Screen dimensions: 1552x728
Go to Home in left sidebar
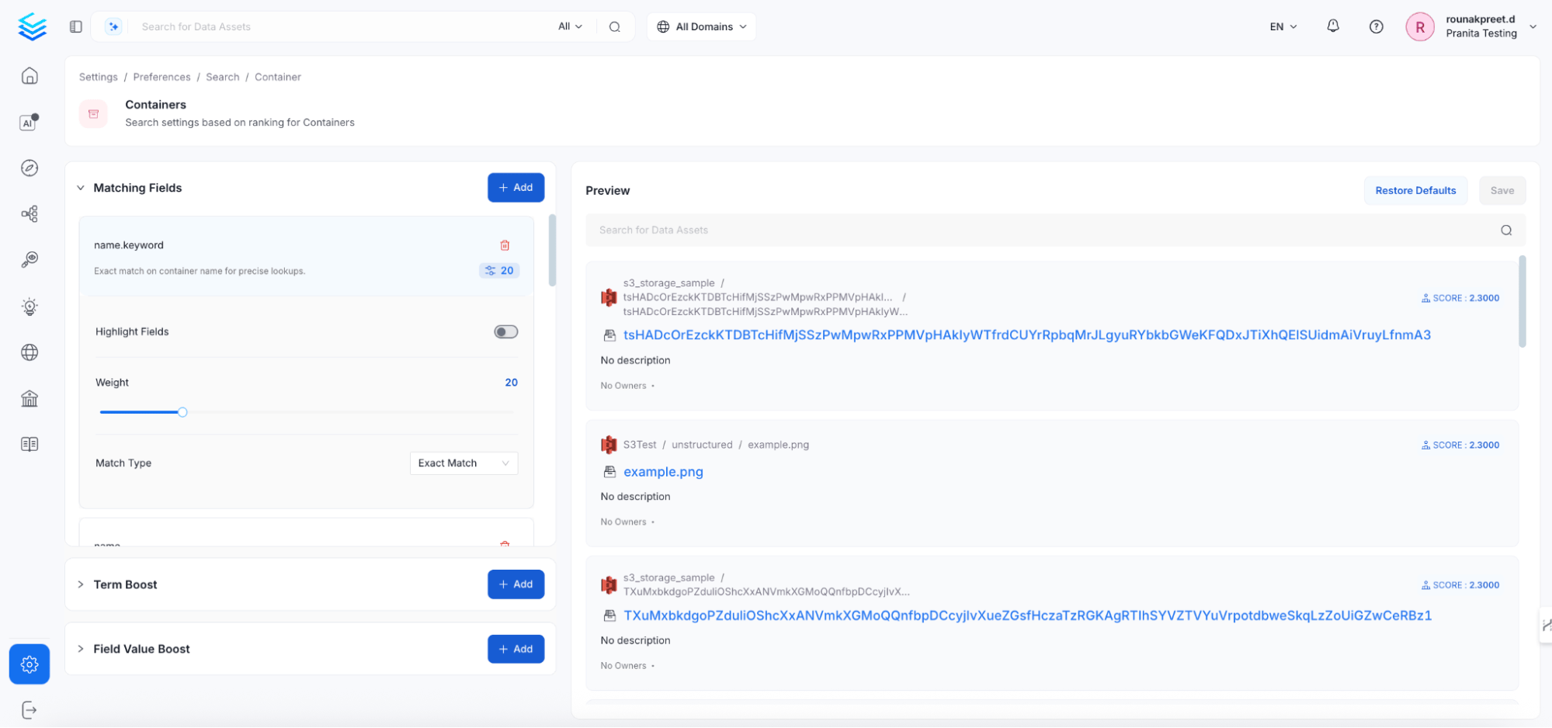click(30, 76)
